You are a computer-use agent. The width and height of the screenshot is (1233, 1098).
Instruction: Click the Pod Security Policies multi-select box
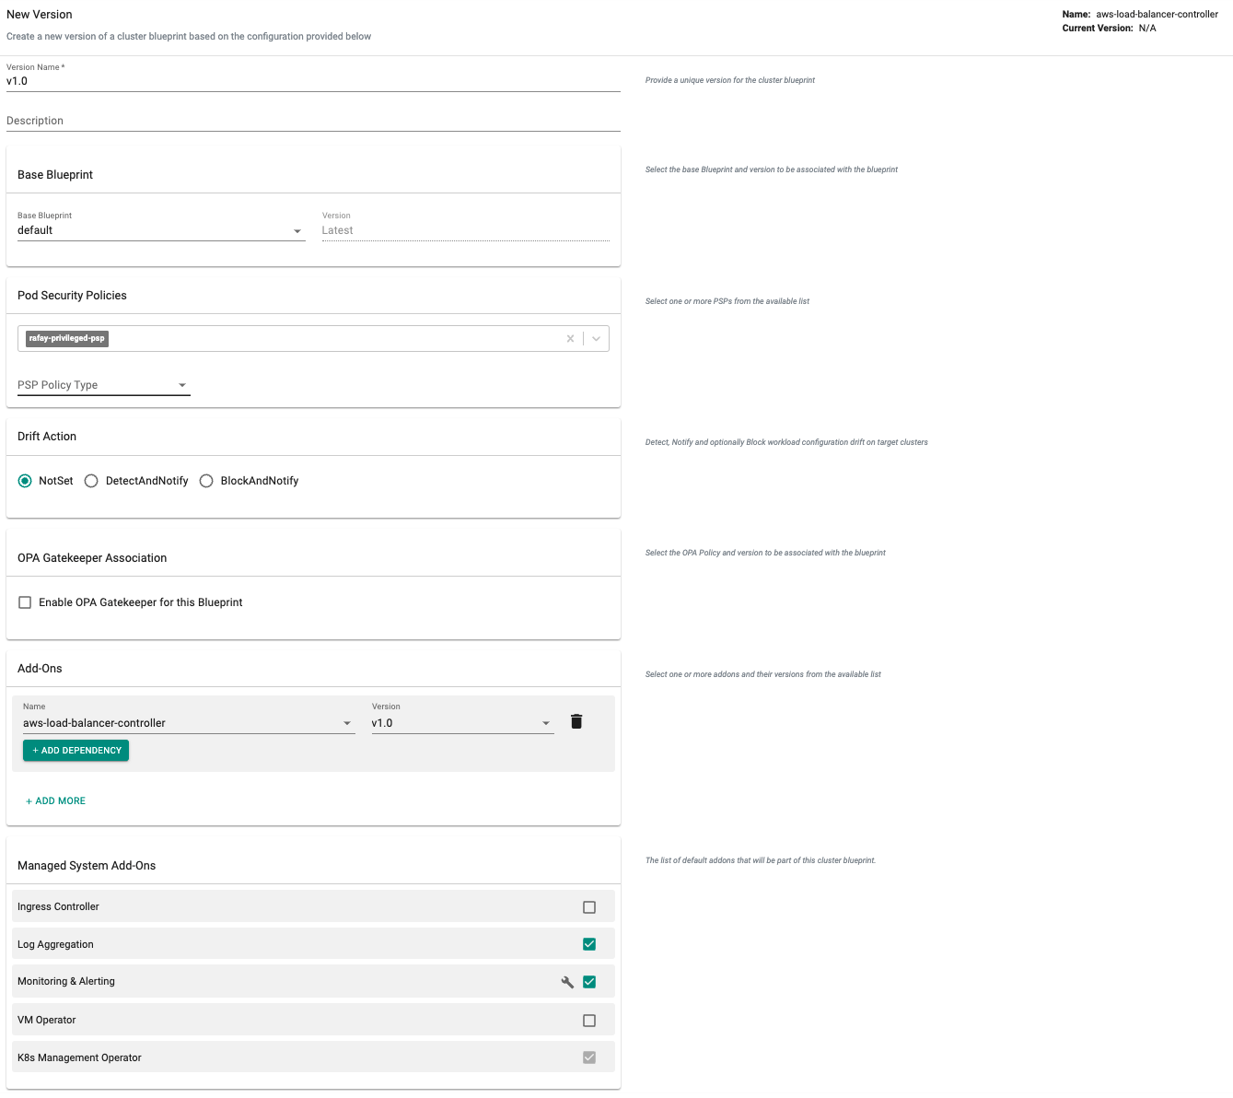tap(313, 339)
